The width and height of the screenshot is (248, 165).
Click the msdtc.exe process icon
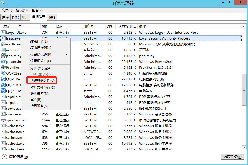coord(3,44)
